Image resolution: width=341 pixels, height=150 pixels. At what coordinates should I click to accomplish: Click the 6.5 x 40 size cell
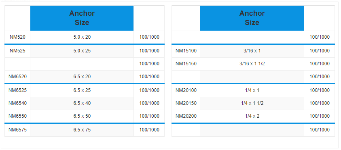click(82, 103)
